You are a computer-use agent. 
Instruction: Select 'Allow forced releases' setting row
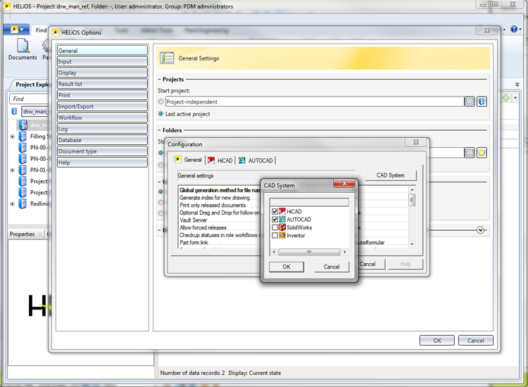click(203, 228)
